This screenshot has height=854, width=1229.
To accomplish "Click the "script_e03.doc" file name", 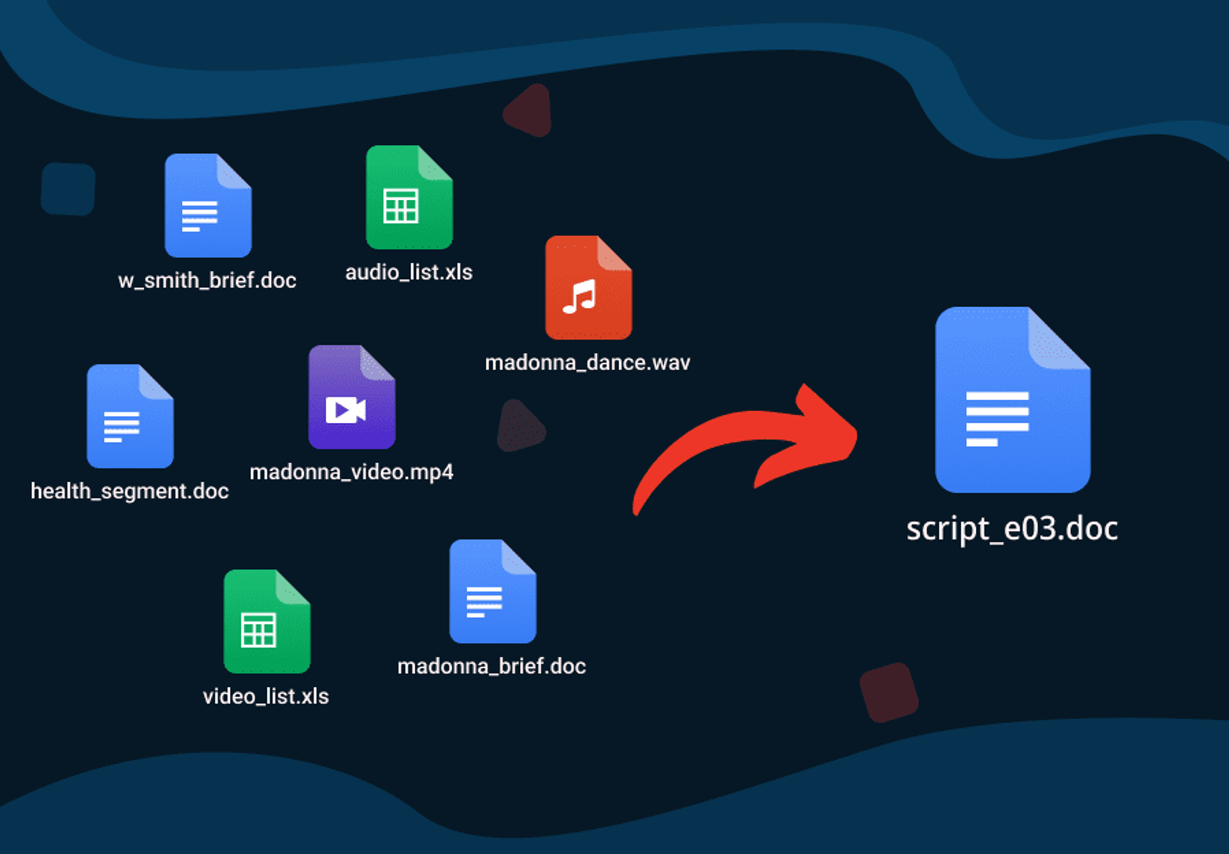I will click(1012, 528).
